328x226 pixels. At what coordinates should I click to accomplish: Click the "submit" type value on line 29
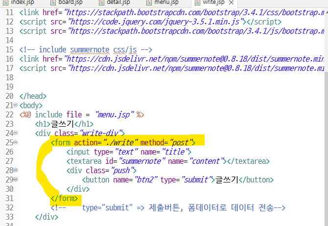(196, 180)
